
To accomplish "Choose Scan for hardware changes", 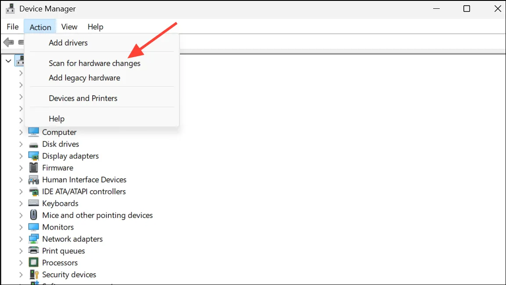I will tap(94, 63).
